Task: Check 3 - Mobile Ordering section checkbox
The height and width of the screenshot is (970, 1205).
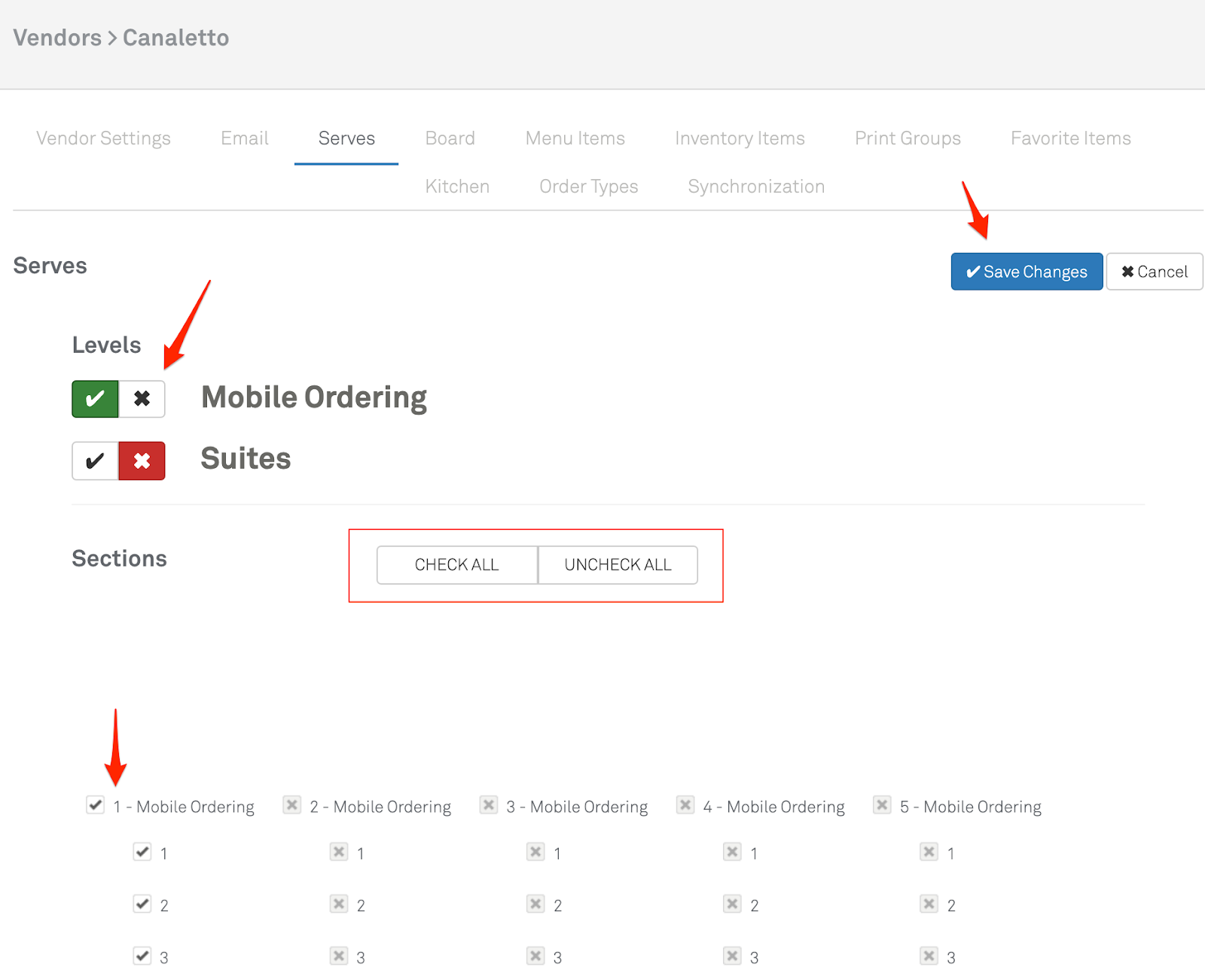Action: click(x=489, y=805)
